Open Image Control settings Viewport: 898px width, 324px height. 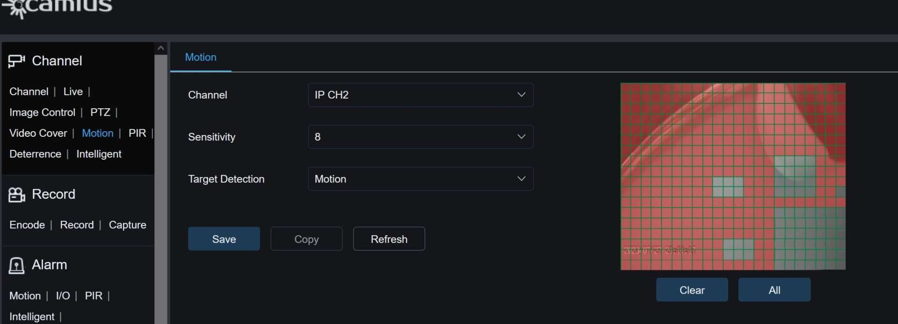42,112
